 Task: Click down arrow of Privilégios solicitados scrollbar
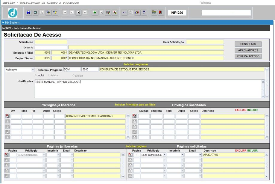(267, 138)
